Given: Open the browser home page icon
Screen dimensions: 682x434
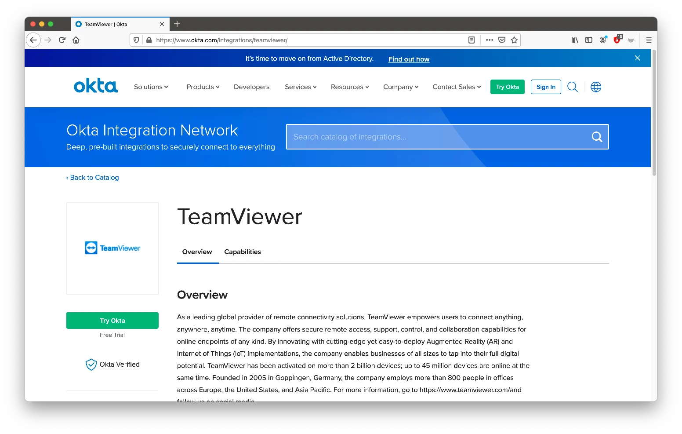Looking at the screenshot, I should [76, 40].
